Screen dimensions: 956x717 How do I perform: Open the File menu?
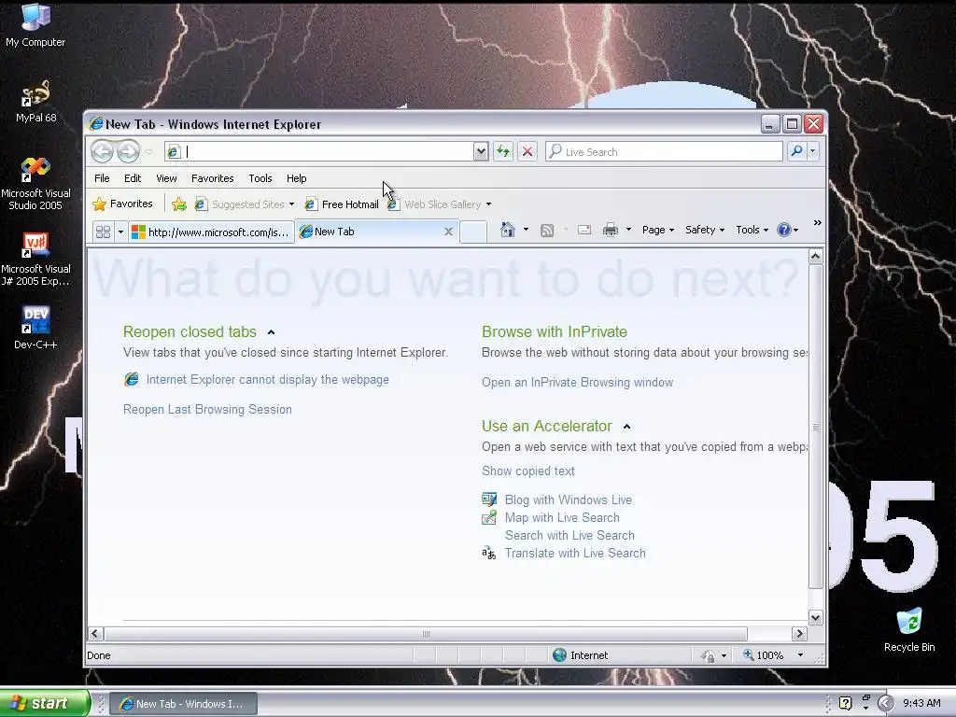pos(102,178)
